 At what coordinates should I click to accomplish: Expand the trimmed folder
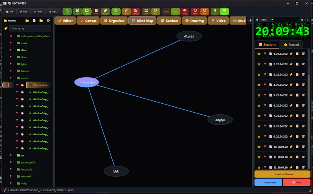coord(24,176)
